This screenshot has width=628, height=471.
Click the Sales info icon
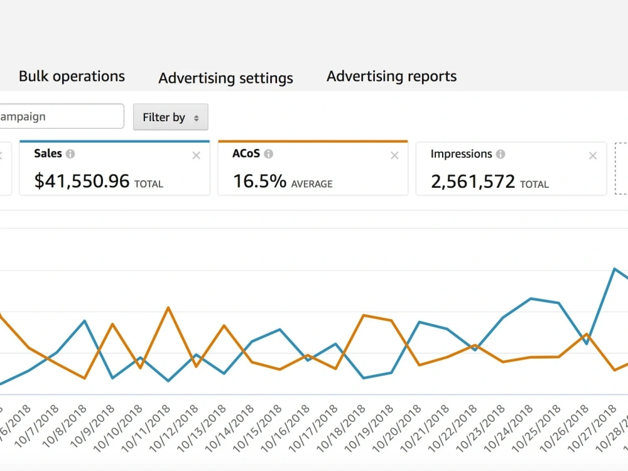click(70, 154)
